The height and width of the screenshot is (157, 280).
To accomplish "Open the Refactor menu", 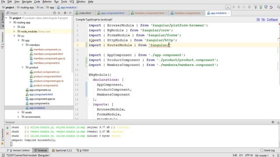I will [x=47, y=2].
